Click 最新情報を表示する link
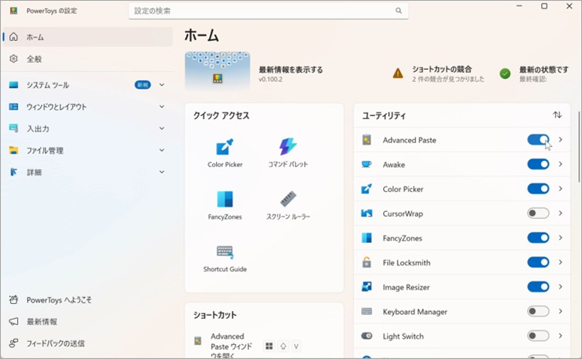Image resolution: width=582 pixels, height=359 pixels. [x=291, y=70]
